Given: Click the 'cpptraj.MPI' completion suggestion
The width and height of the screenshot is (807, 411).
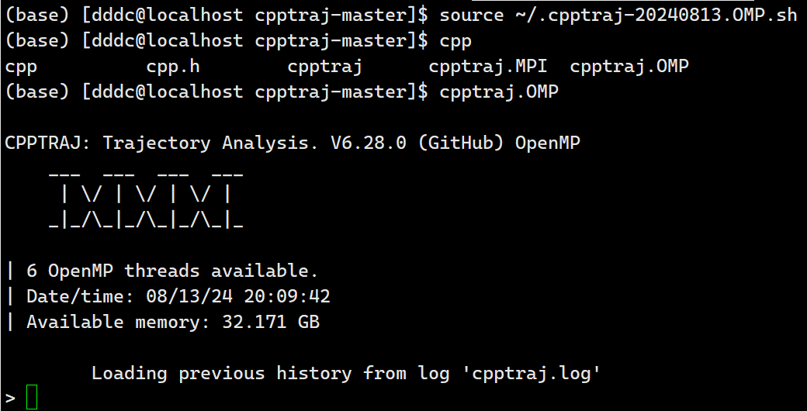Looking at the screenshot, I should point(488,67).
